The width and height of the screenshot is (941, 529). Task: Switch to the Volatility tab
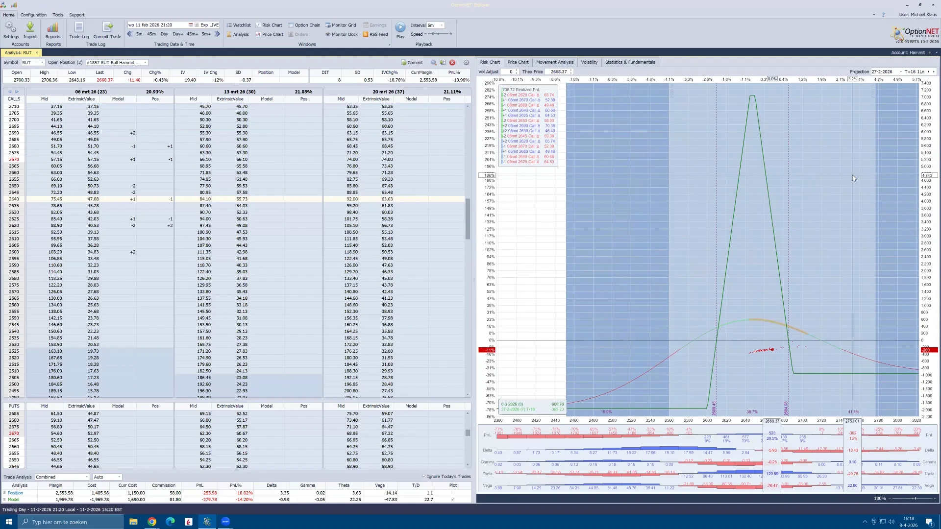pyautogui.click(x=589, y=62)
